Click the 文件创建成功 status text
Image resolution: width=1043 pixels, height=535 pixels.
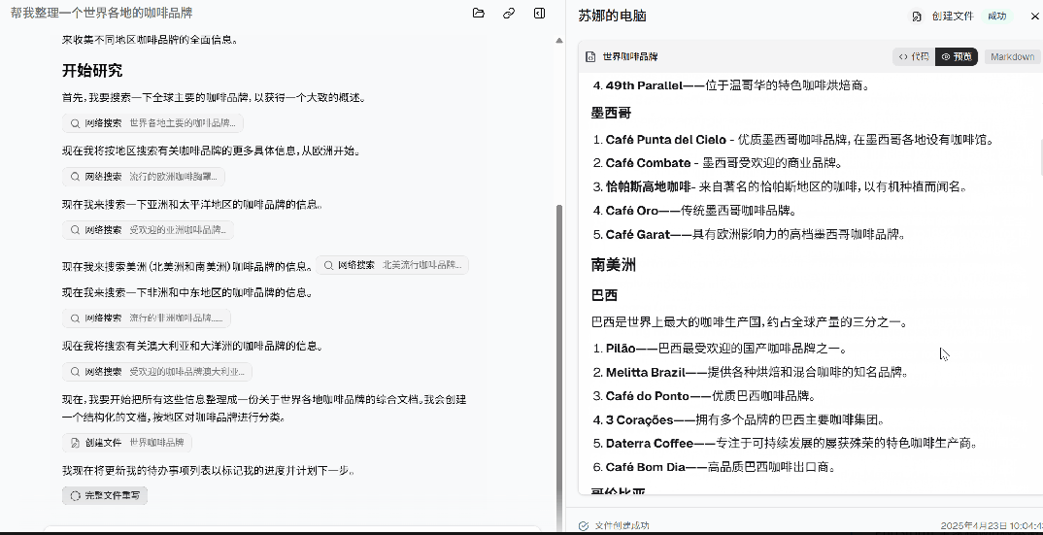[x=622, y=525]
